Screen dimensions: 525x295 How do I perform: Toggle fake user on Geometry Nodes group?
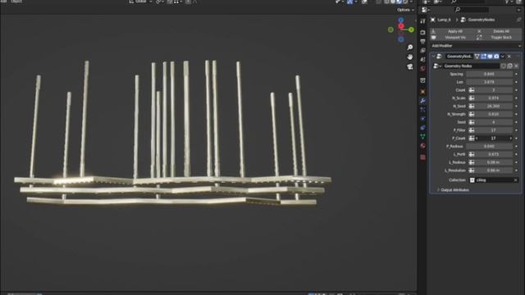504,66
